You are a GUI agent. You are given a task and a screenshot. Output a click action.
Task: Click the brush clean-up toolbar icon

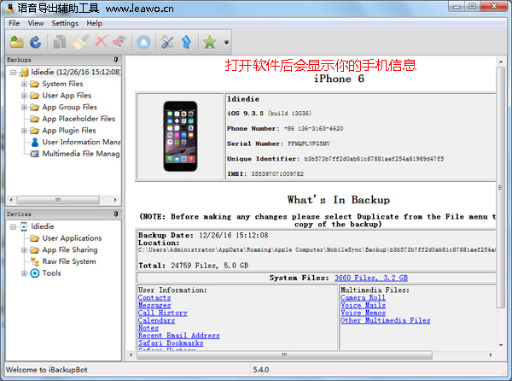click(x=80, y=42)
